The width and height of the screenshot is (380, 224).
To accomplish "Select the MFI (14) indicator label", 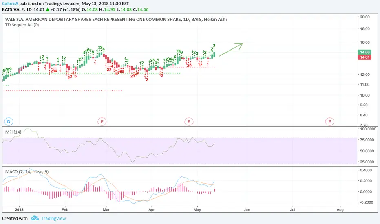I will click(13, 132).
